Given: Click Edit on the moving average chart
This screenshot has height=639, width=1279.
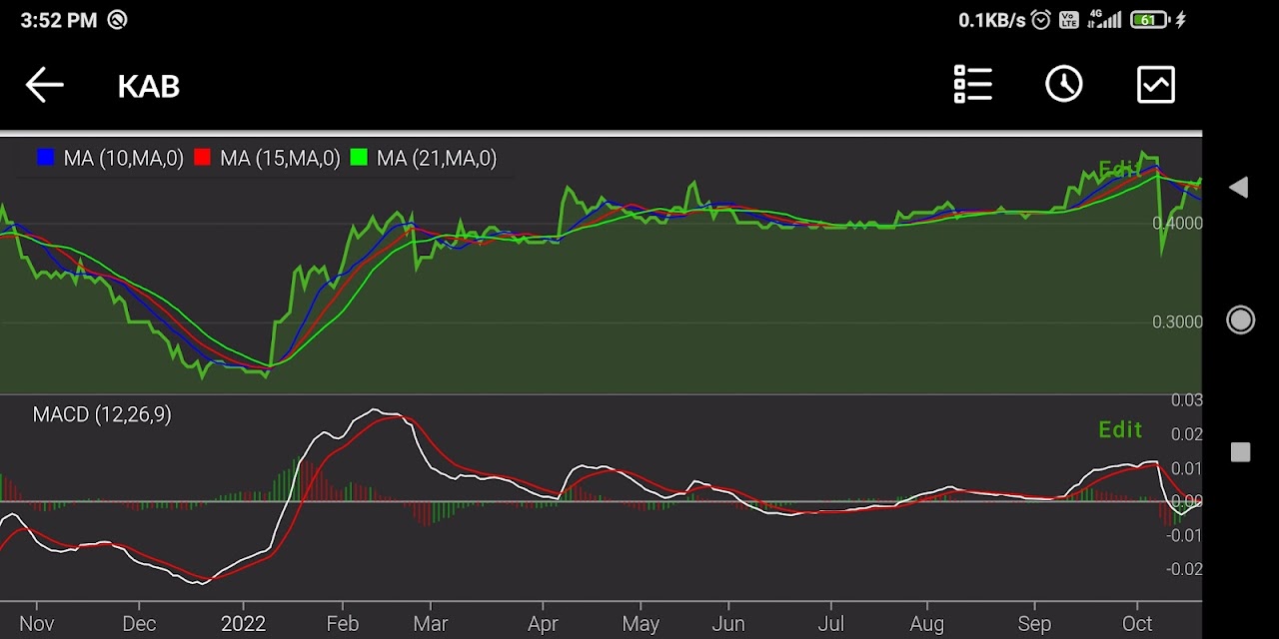Looking at the screenshot, I should tap(1119, 169).
